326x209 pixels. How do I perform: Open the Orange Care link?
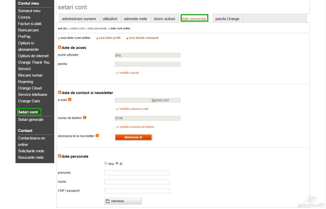(29, 101)
